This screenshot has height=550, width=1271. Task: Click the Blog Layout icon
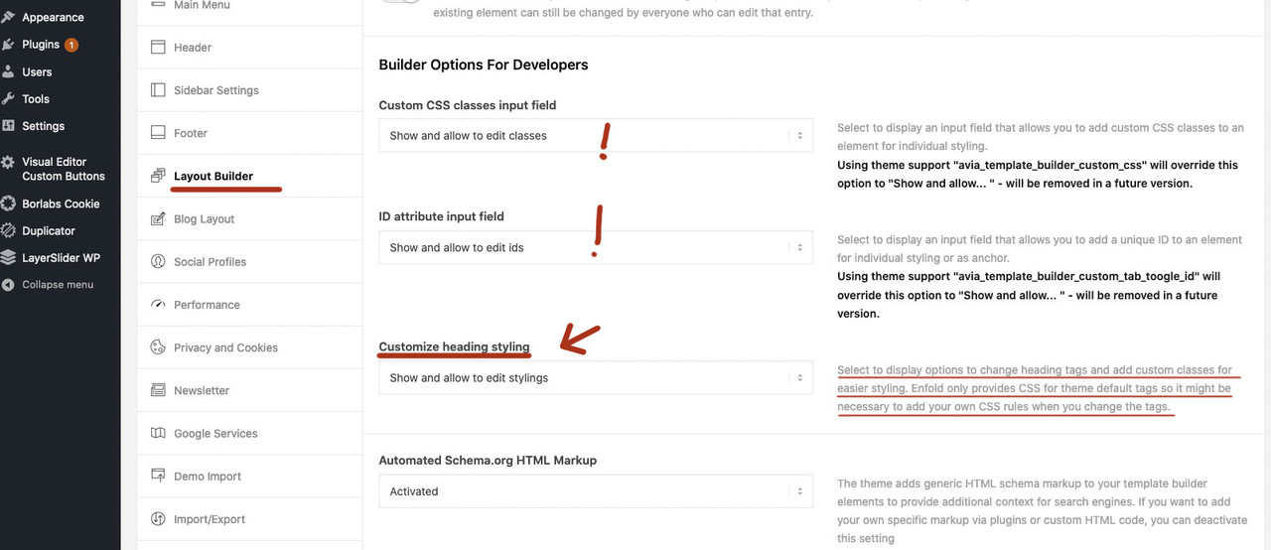(x=158, y=218)
